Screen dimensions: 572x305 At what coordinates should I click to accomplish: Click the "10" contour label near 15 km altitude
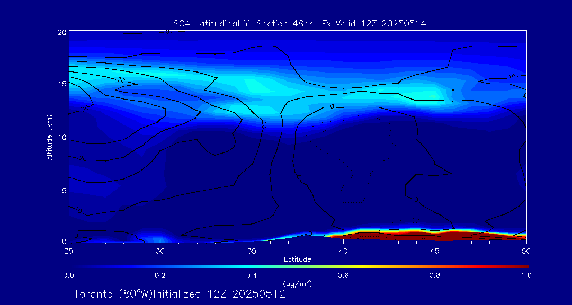pos(512,77)
